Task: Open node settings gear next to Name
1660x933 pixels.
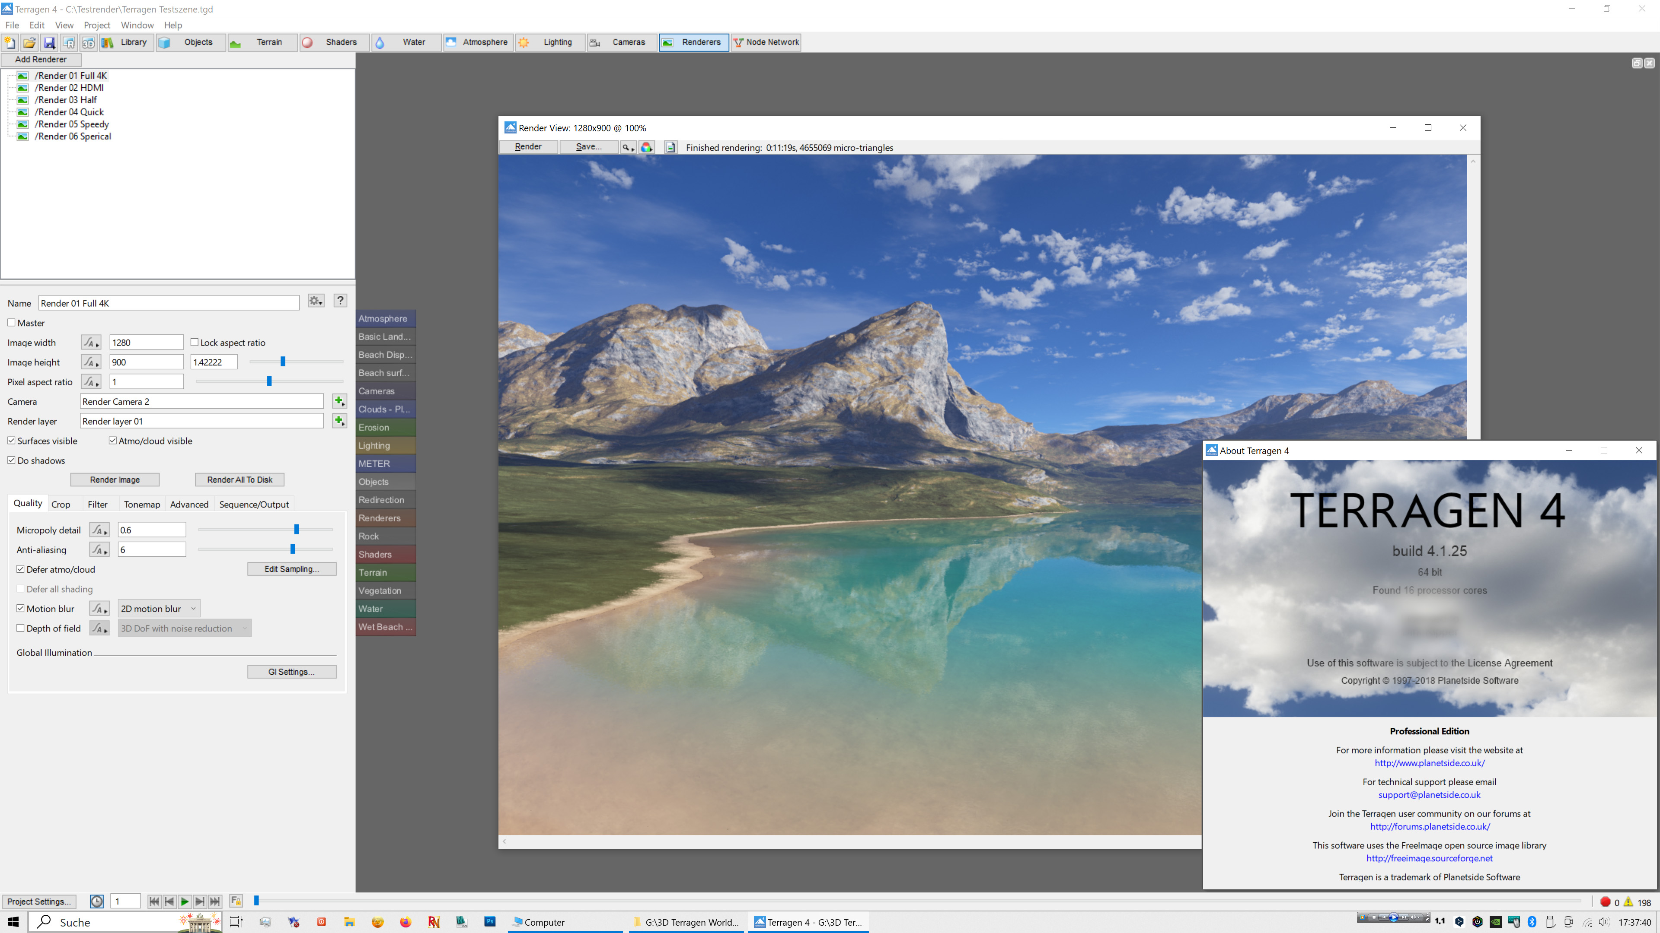Action: click(x=316, y=301)
